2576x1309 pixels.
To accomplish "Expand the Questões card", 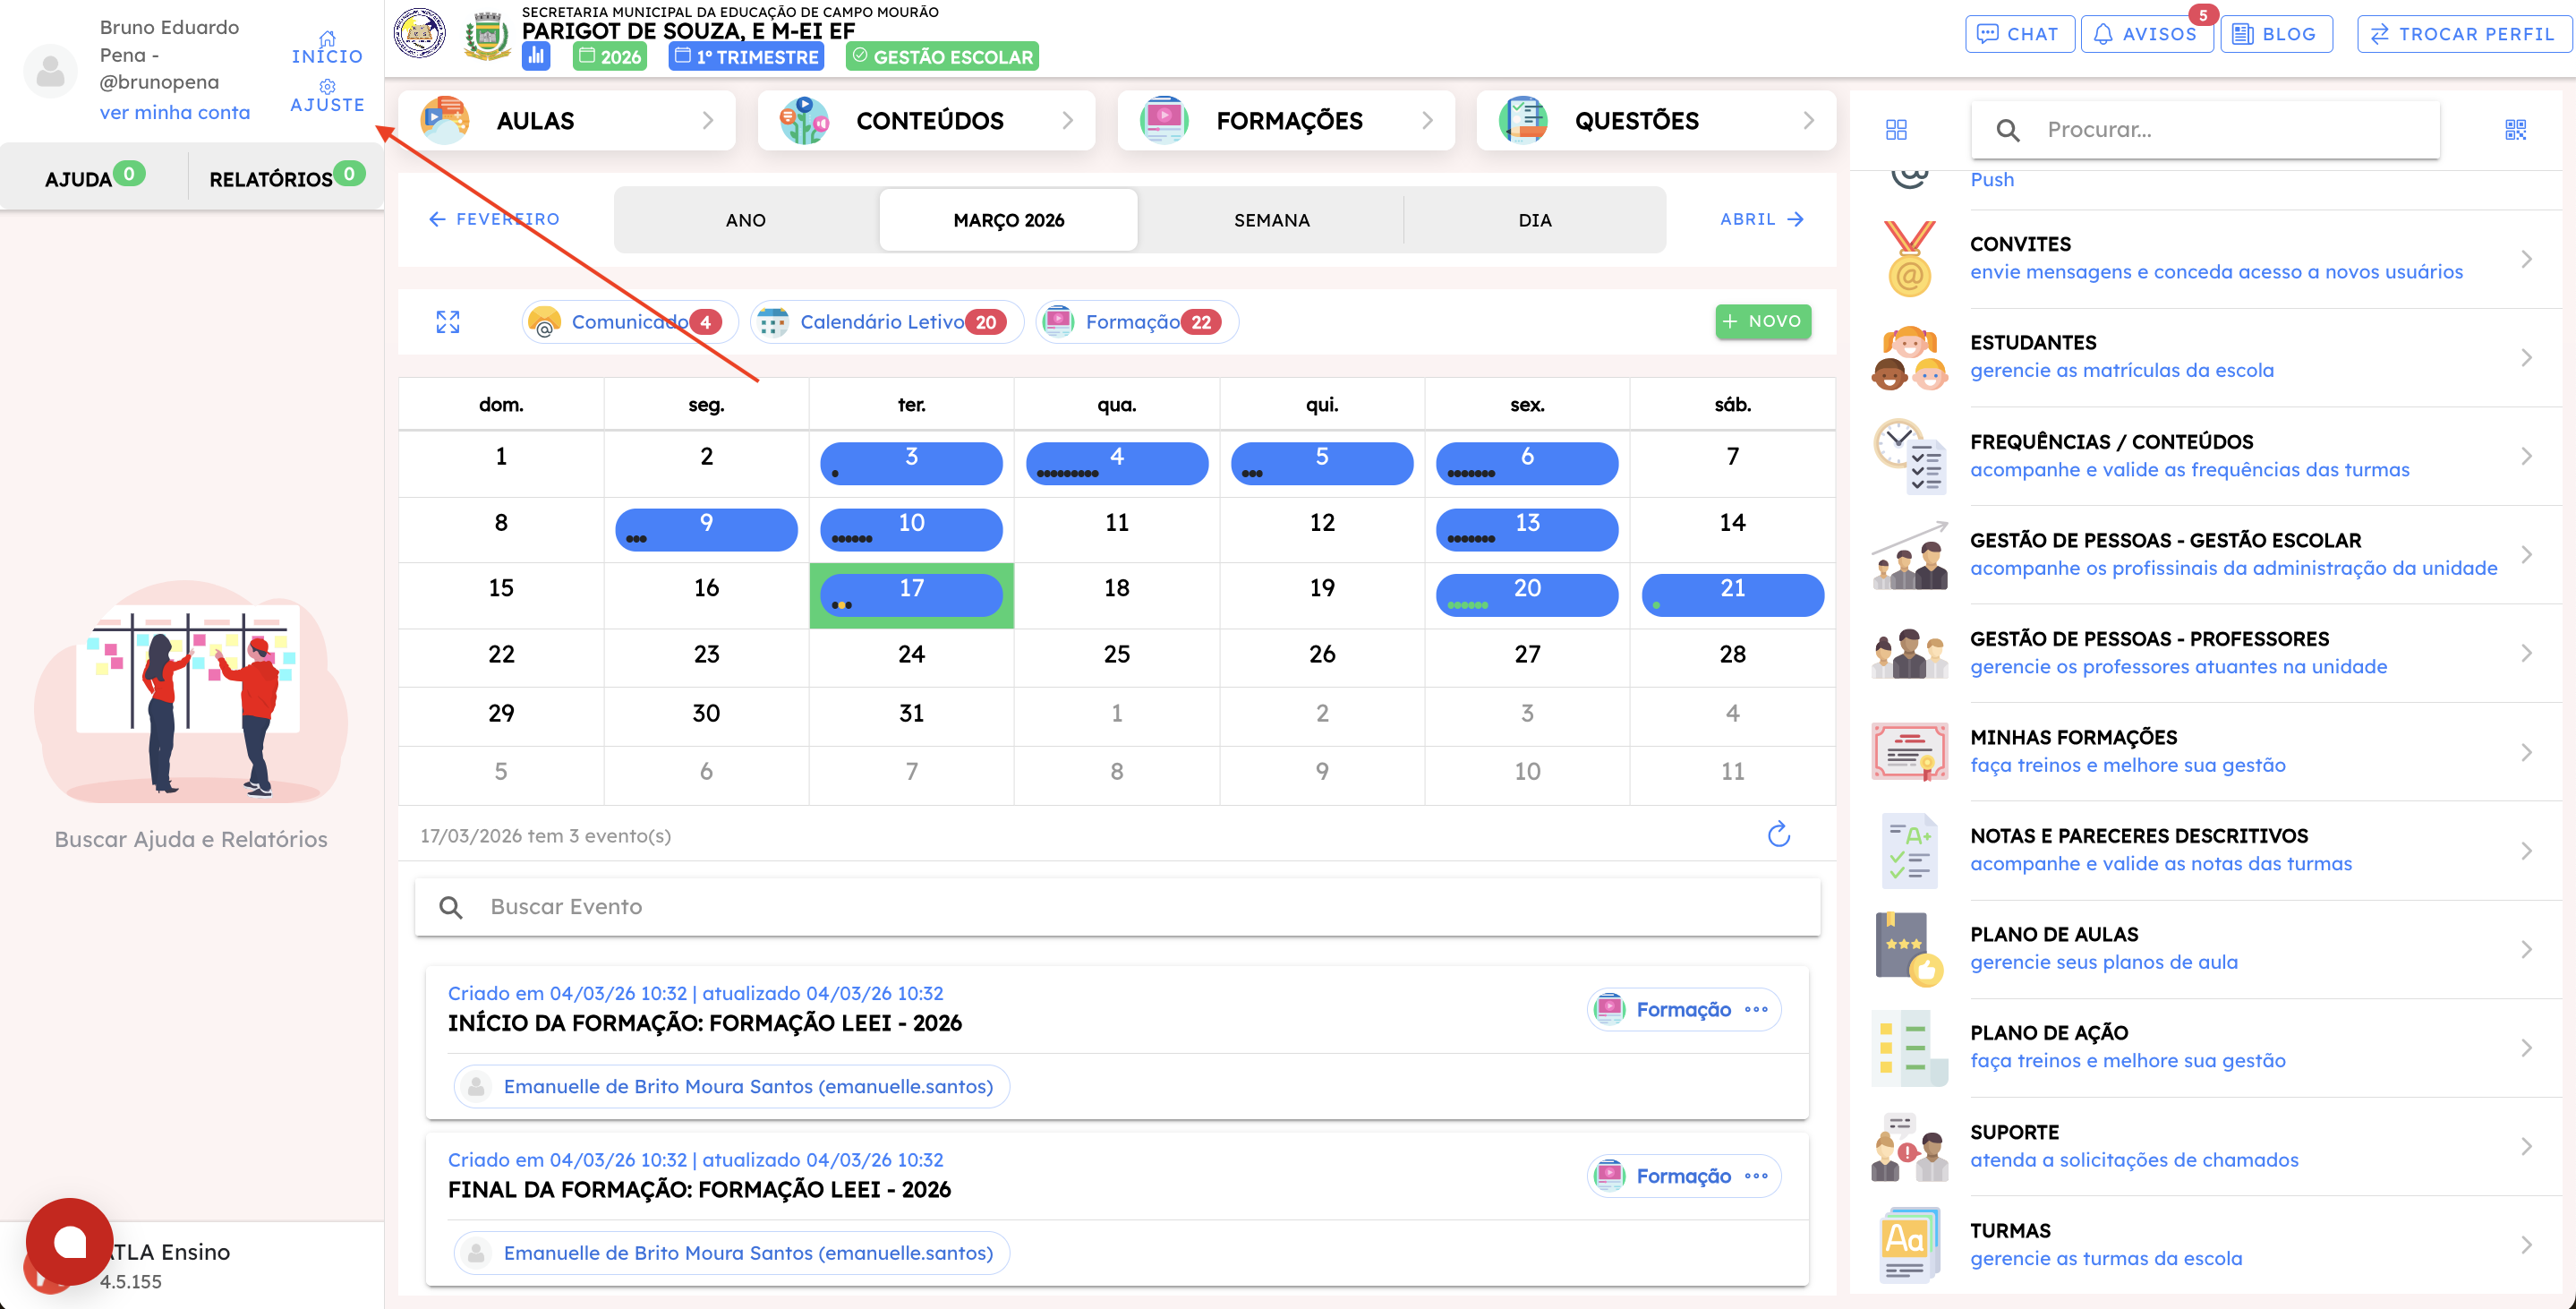I will tap(1656, 121).
